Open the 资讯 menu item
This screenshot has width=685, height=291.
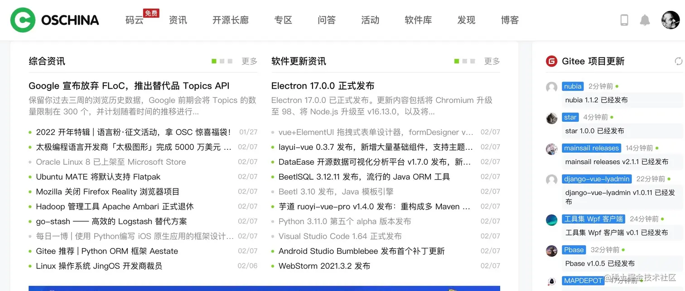pyautogui.click(x=178, y=20)
